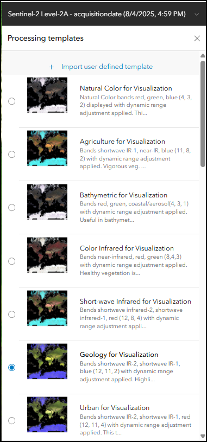Click the description mentioning bands 12, 8, 4
The image size is (207, 442).
[x=131, y=318]
